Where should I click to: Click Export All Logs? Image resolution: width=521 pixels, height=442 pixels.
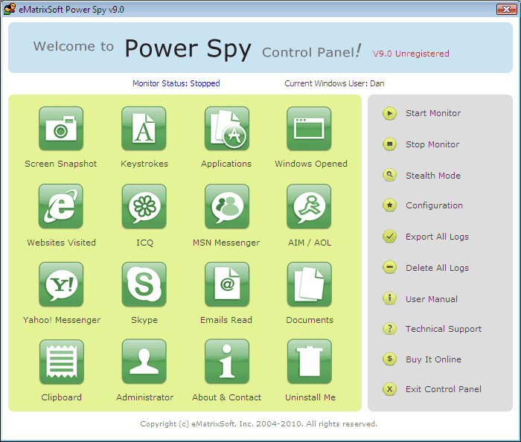pos(437,237)
